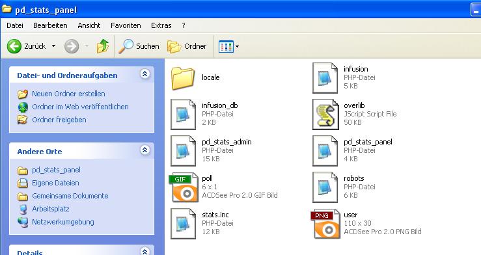
Task: Select the robots PHP file icon
Action: 325,187
